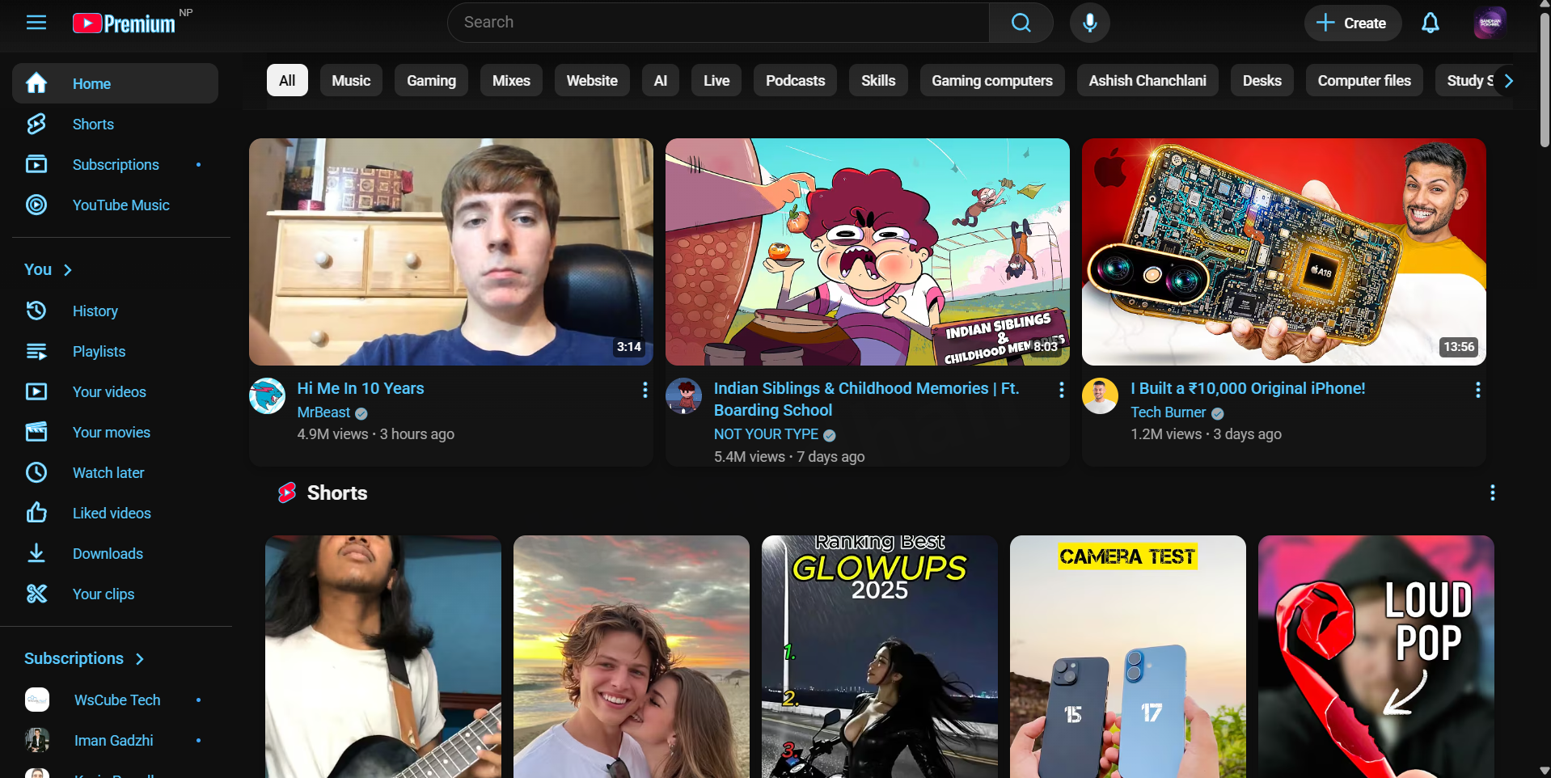This screenshot has width=1551, height=778.
Task: Select the Gaming computers filter chip
Action: (x=992, y=80)
